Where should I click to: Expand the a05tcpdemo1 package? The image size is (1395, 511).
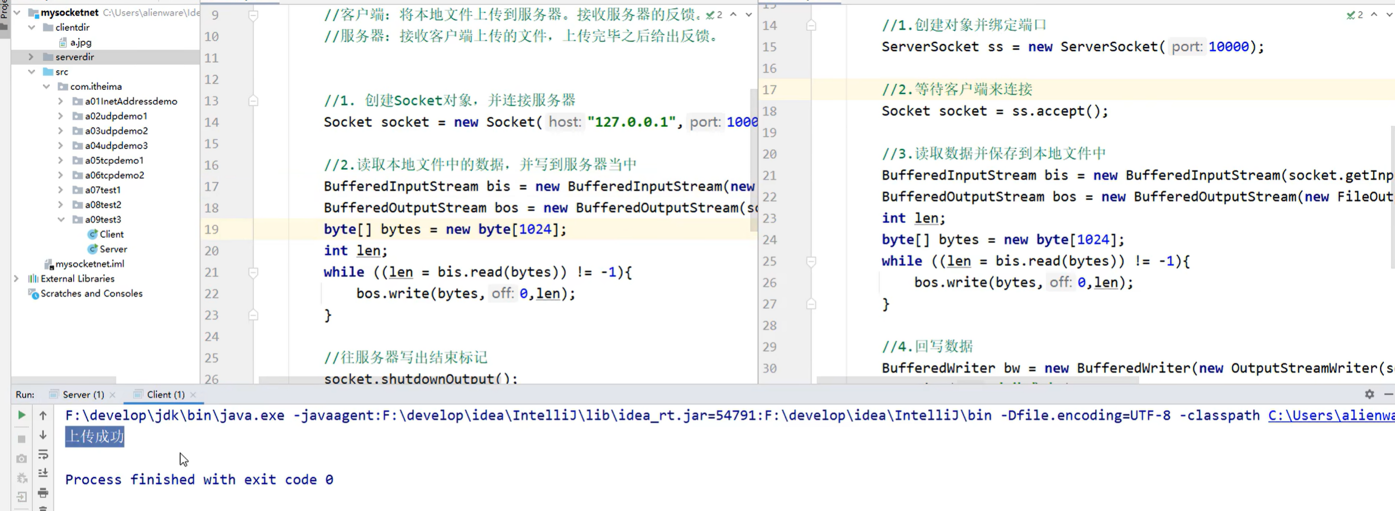click(60, 160)
